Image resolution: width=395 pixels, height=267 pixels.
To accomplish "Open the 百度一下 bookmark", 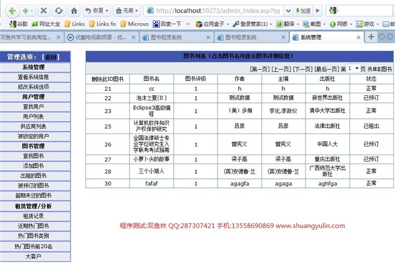I will (x=167, y=24).
